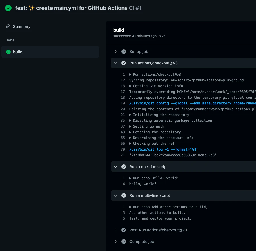Click the status check icon for Complete job
This screenshot has height=251, width=256.
[124, 242]
